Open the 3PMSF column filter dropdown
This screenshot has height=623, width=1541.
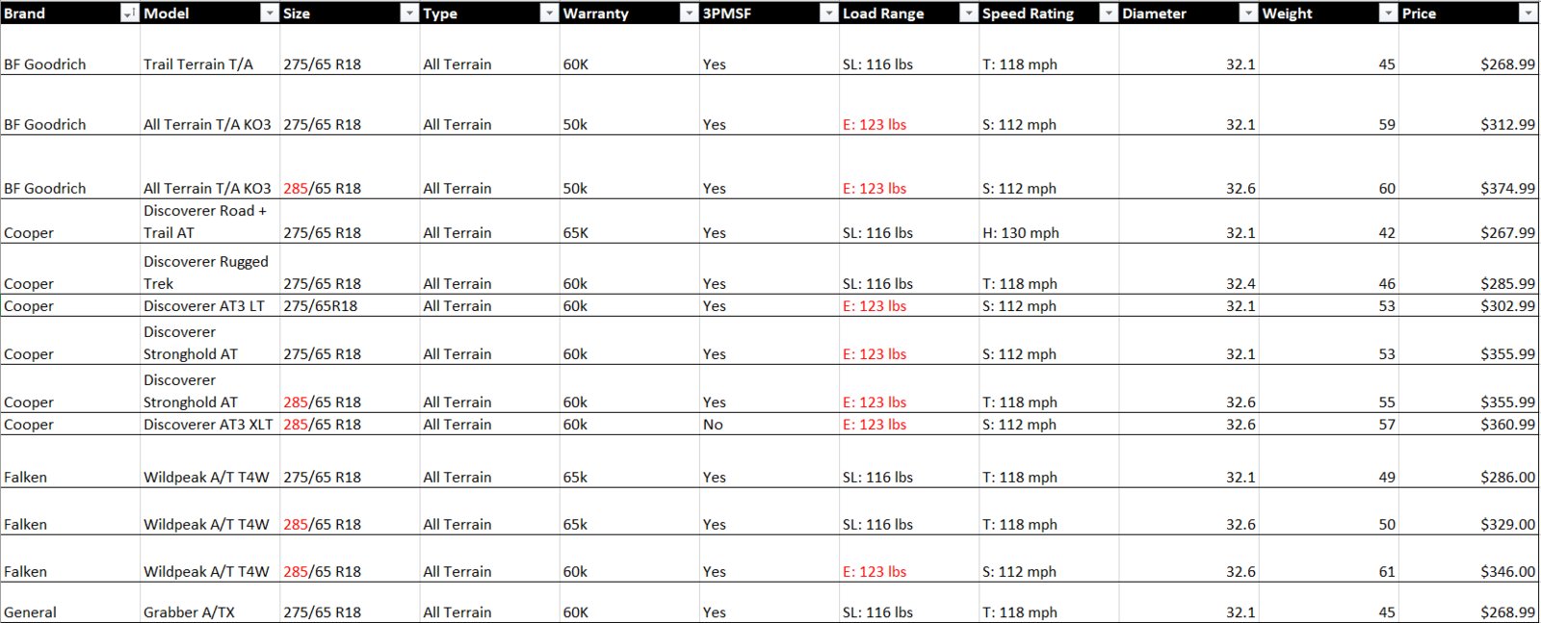tap(827, 13)
